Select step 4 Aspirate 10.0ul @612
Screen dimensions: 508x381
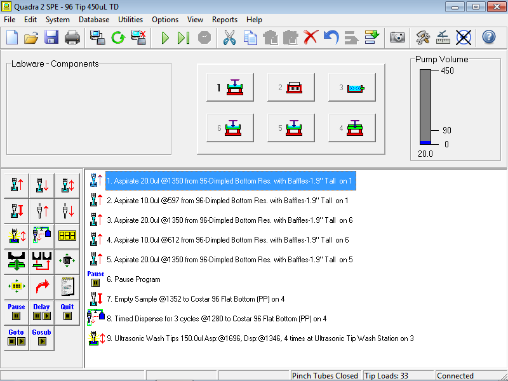pos(228,240)
